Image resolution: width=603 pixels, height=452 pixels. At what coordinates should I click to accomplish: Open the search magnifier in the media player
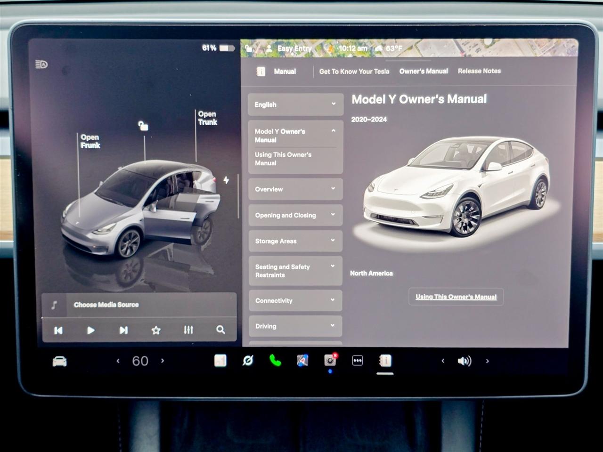tap(220, 330)
